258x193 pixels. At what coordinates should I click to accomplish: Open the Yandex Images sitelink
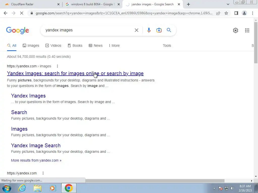pyautogui.click(x=28, y=96)
